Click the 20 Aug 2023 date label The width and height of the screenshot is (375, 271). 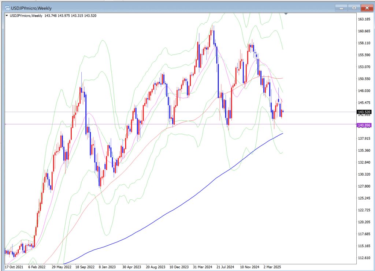pos(155,267)
